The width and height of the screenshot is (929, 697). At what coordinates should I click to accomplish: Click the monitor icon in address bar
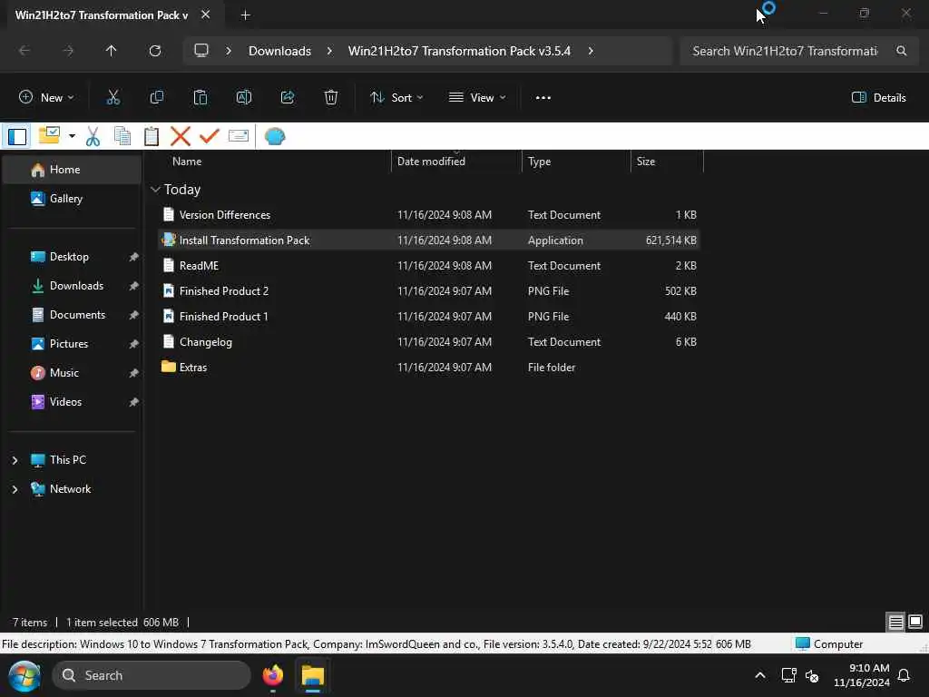[201, 51]
